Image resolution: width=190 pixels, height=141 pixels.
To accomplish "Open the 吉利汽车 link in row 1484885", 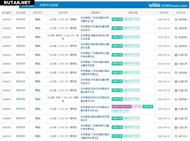I will pyautogui.click(x=21, y=109).
